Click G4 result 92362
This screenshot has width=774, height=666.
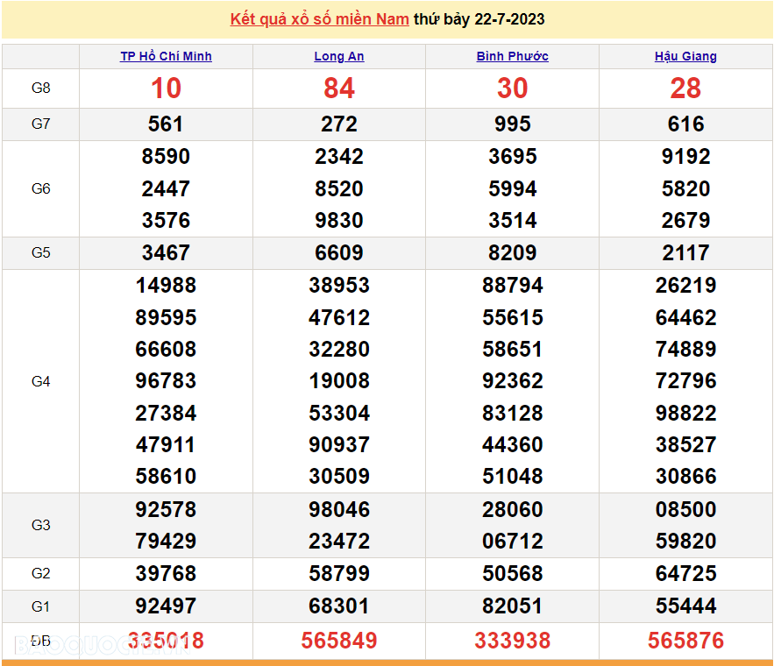(x=513, y=380)
